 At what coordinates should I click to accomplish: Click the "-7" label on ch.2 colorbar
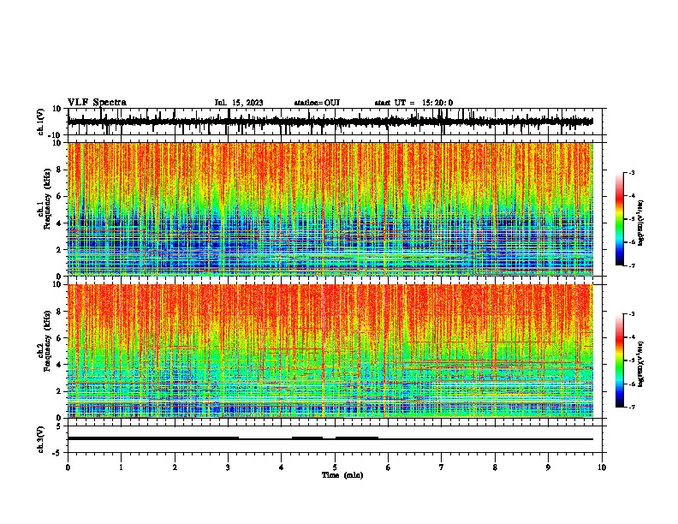click(x=632, y=408)
